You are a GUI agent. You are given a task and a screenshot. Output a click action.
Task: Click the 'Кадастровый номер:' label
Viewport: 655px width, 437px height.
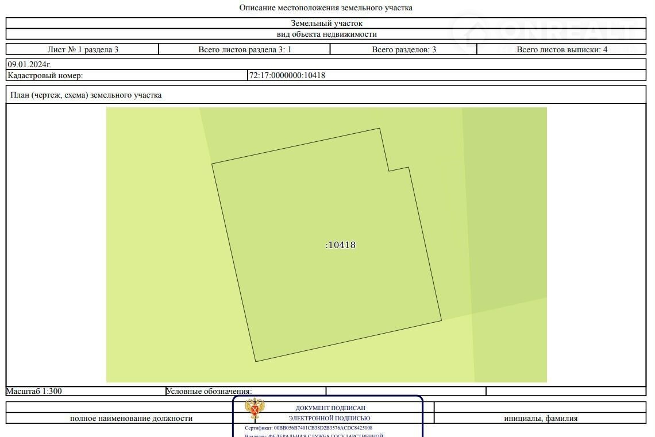coord(45,75)
